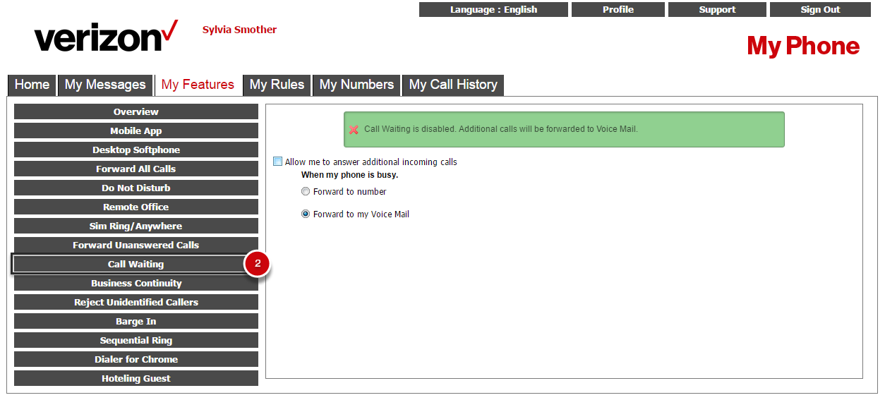Viewport: 885px width, 400px height.
Task: Switch to the Home tab
Action: (32, 85)
